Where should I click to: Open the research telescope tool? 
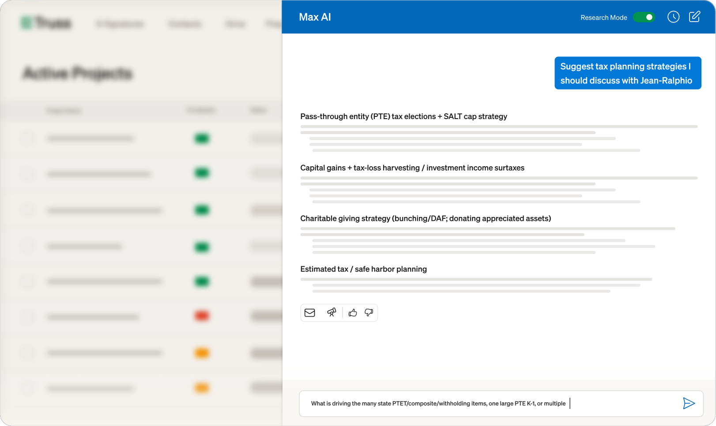tap(331, 313)
